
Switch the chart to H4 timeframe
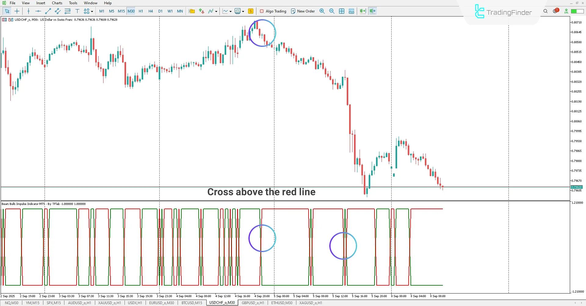tap(150, 11)
